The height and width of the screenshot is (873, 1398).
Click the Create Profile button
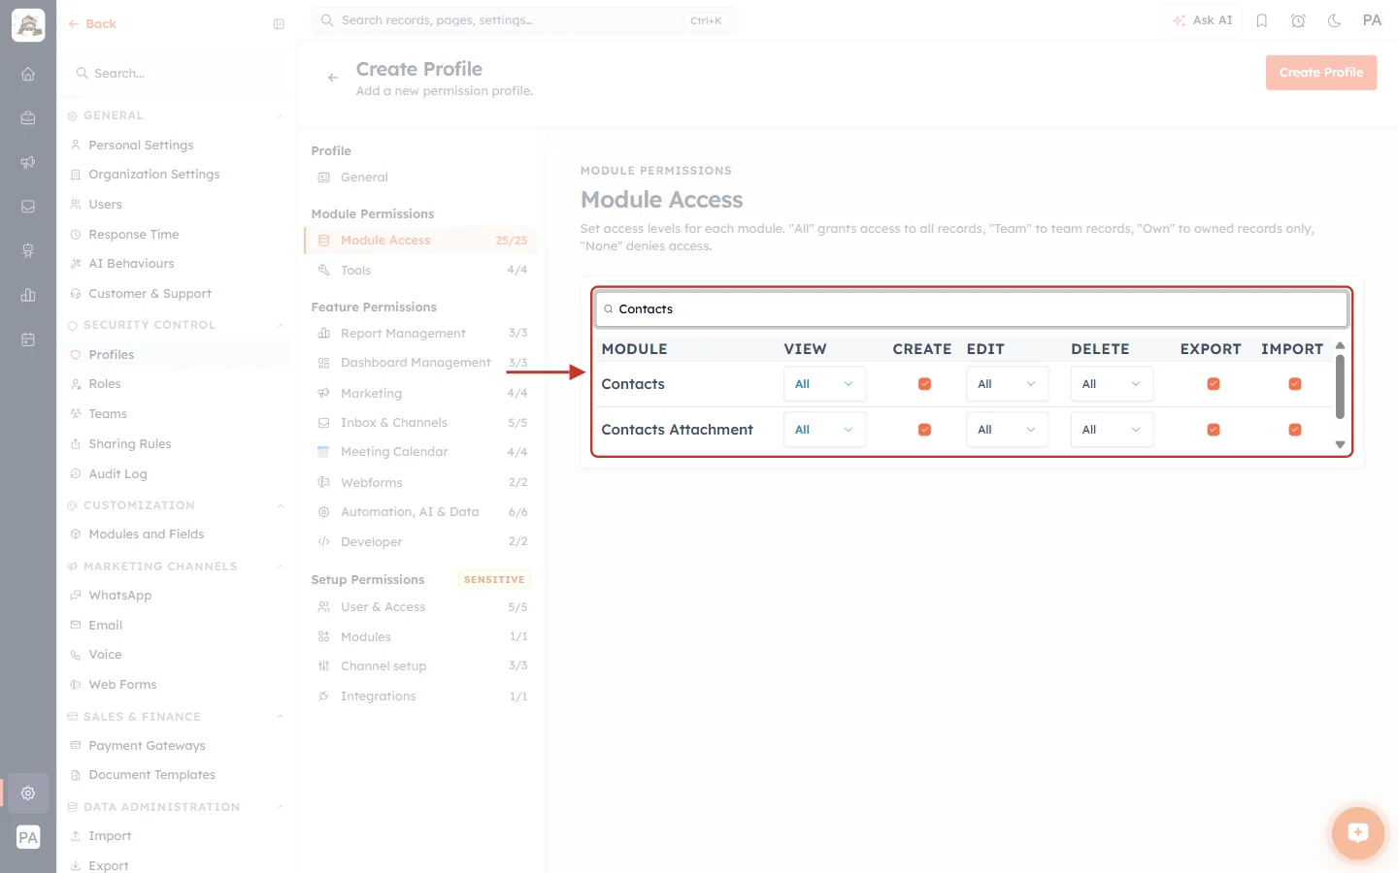point(1321,73)
